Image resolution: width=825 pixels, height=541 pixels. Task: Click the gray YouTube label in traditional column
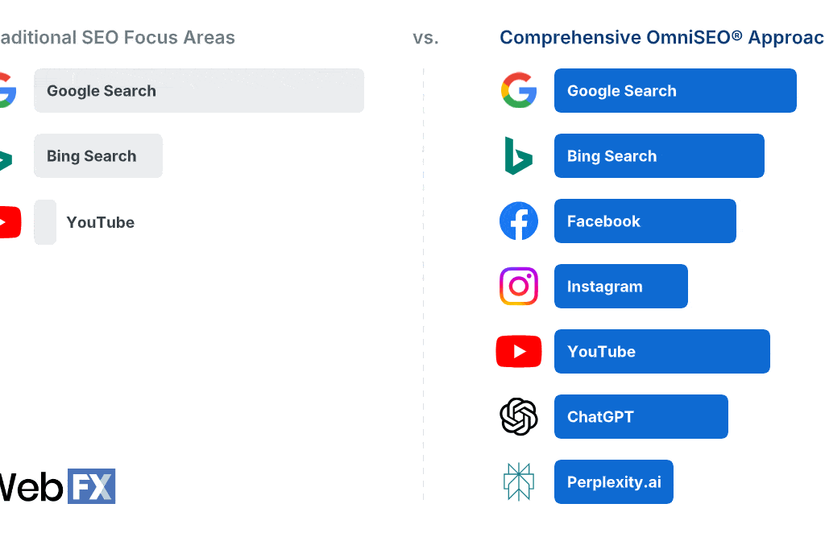point(100,222)
